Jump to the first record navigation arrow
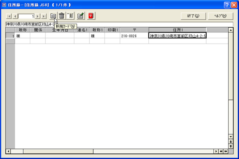Image resolution: width=239 pixels, height=159 pixels. [x=9, y=16]
